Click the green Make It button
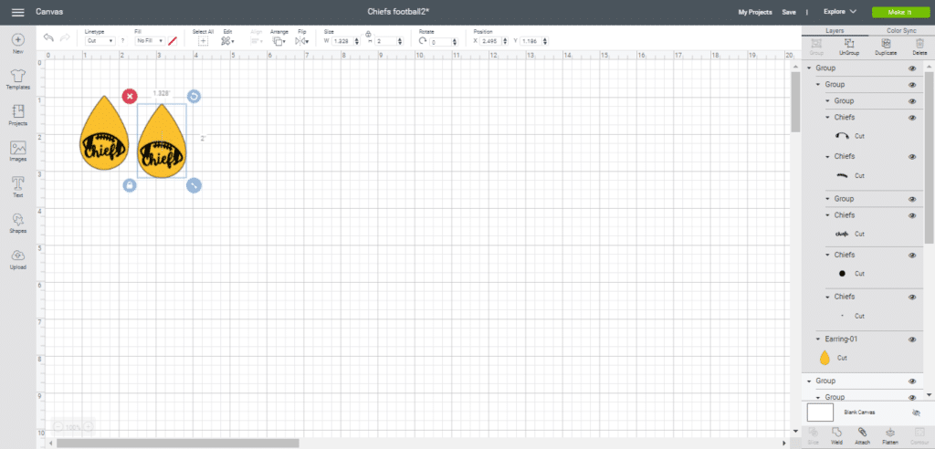Image resolution: width=935 pixels, height=449 pixels. coord(898,12)
